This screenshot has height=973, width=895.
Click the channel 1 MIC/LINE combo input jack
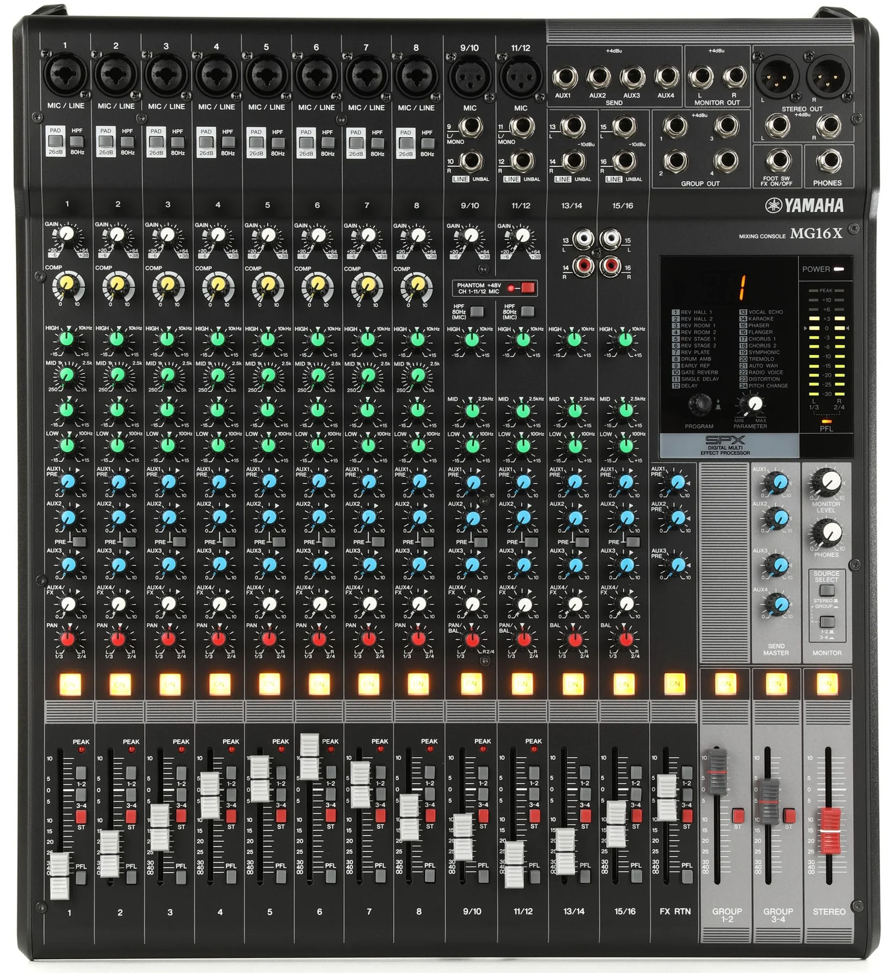click(65, 76)
